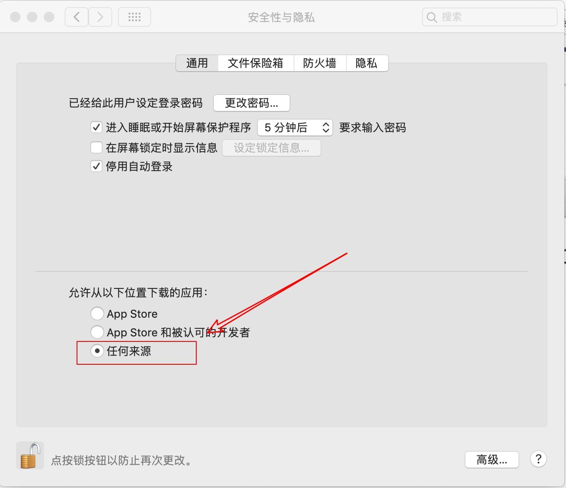The height and width of the screenshot is (488, 566).
Task: Select the App Store radio option
Action: (97, 313)
